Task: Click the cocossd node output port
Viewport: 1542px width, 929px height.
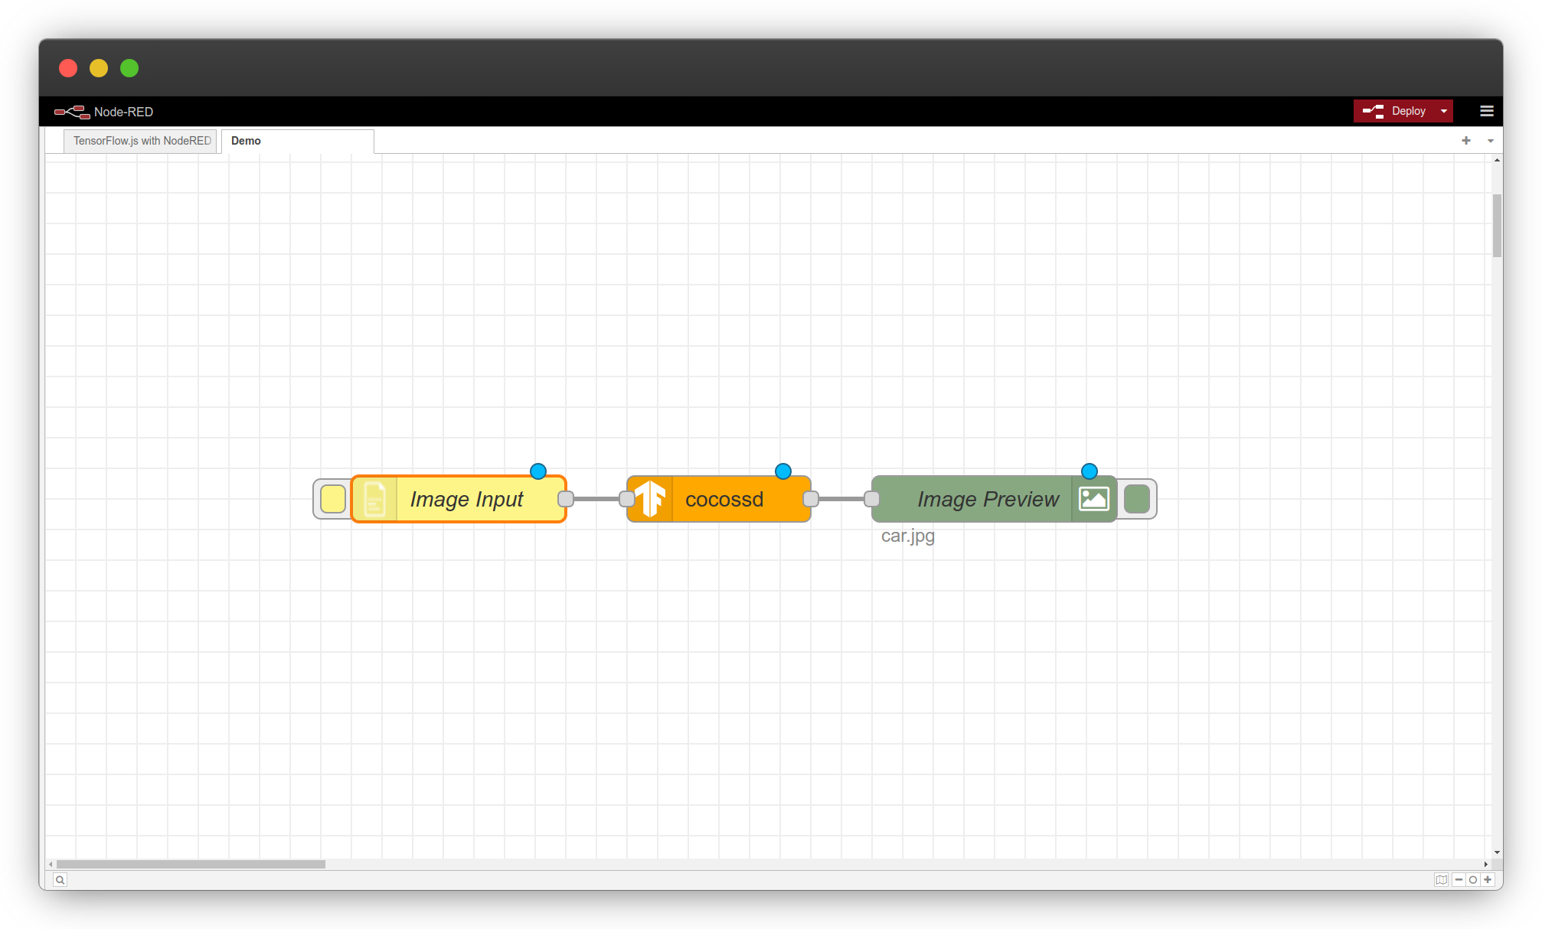Action: [811, 499]
